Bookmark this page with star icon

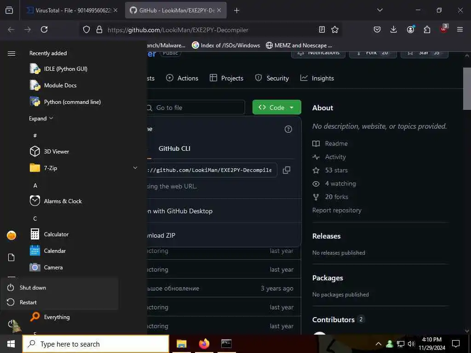(x=335, y=29)
